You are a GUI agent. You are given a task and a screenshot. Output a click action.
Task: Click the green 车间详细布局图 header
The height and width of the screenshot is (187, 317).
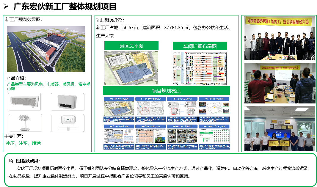click(x=200, y=46)
